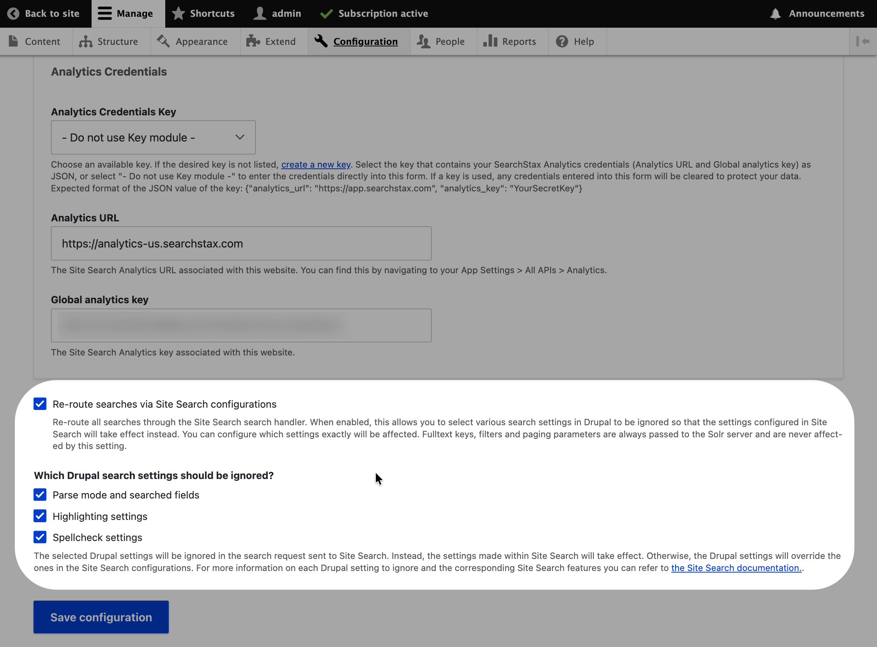877x647 pixels.
Task: Uncheck Spellcheck settings checkbox
Action: pos(40,537)
